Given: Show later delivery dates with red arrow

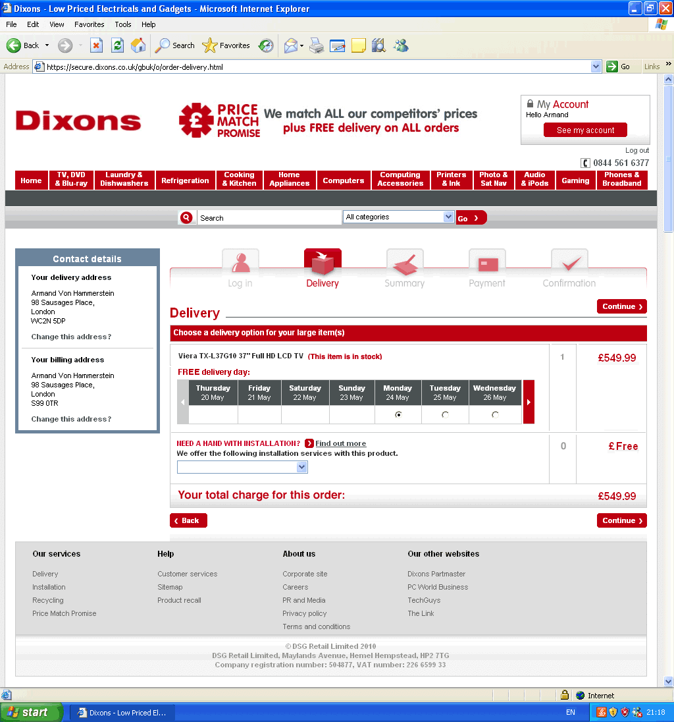Looking at the screenshot, I should click(529, 402).
